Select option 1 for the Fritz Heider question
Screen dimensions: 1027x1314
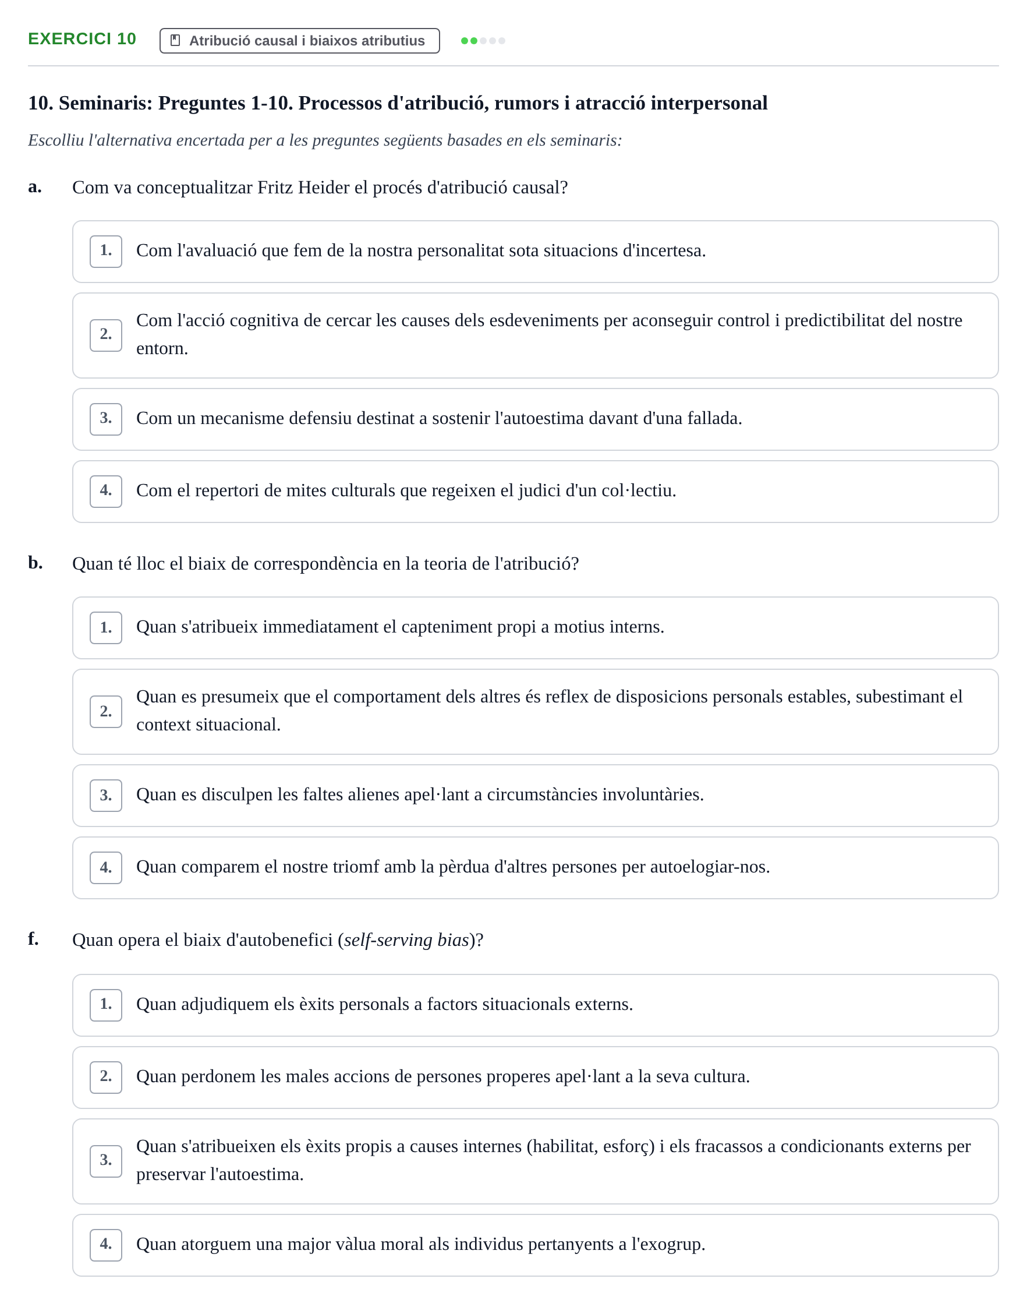click(535, 252)
